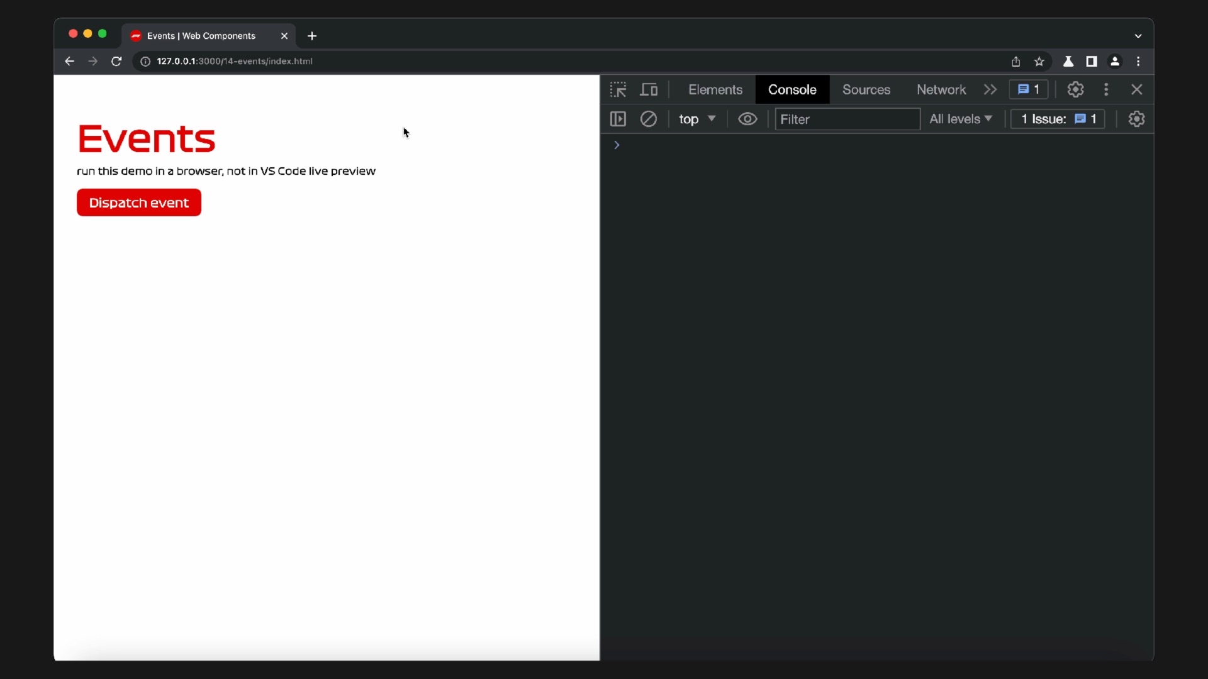The image size is (1208, 679).
Task: Switch to the Network tab
Action: coord(941,90)
